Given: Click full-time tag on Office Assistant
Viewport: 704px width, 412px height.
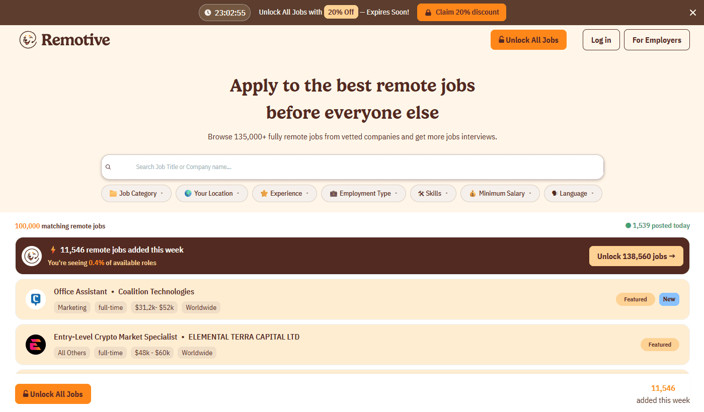Looking at the screenshot, I should (111, 307).
